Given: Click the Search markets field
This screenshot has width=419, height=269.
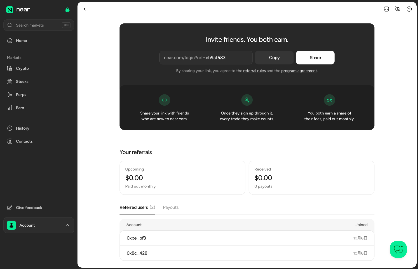Looking at the screenshot, I should point(39,25).
